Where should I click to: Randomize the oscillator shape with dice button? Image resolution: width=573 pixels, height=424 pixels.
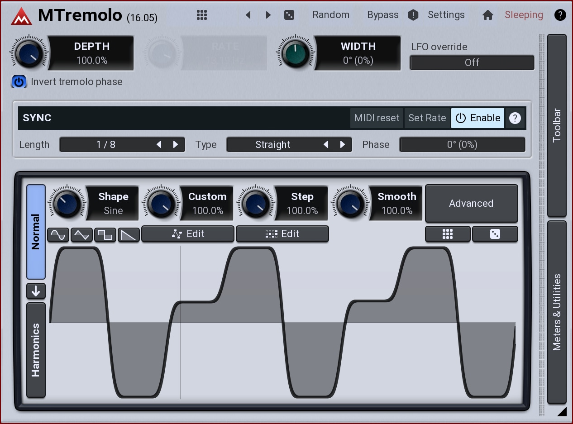click(495, 234)
